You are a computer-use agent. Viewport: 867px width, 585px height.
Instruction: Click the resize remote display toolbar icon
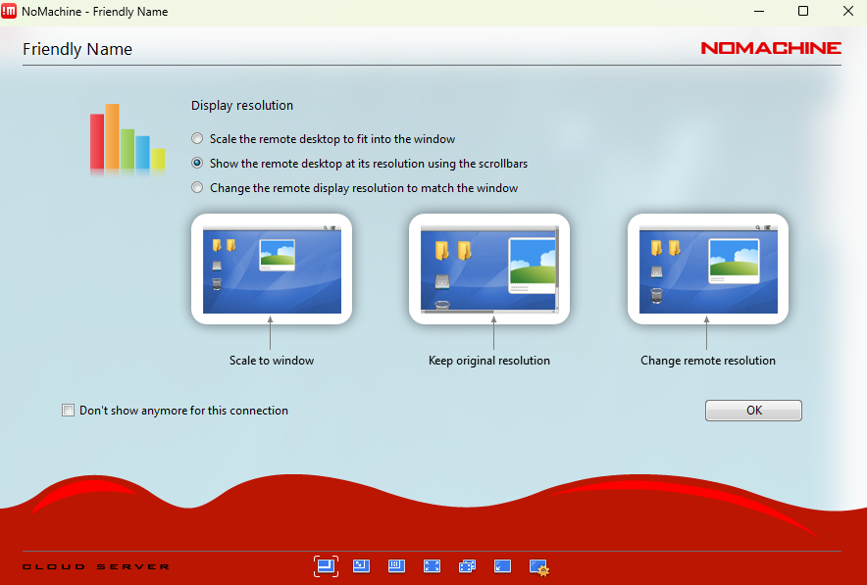(396, 566)
